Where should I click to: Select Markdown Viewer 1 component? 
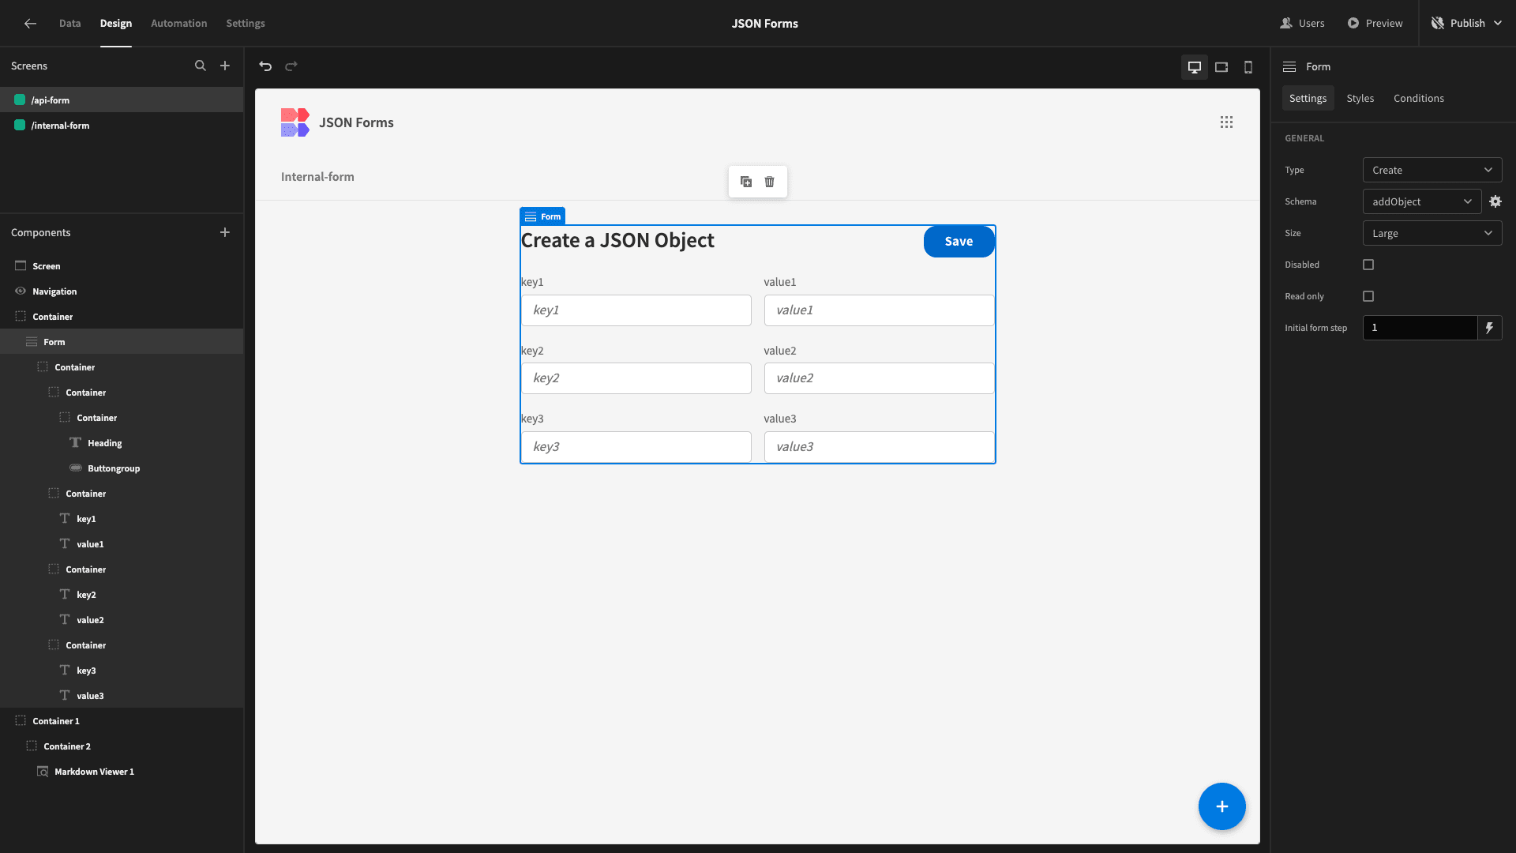coord(122,772)
